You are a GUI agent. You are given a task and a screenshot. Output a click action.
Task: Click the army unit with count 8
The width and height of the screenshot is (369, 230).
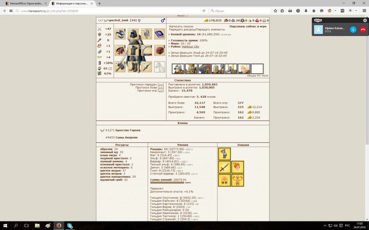[230, 69]
